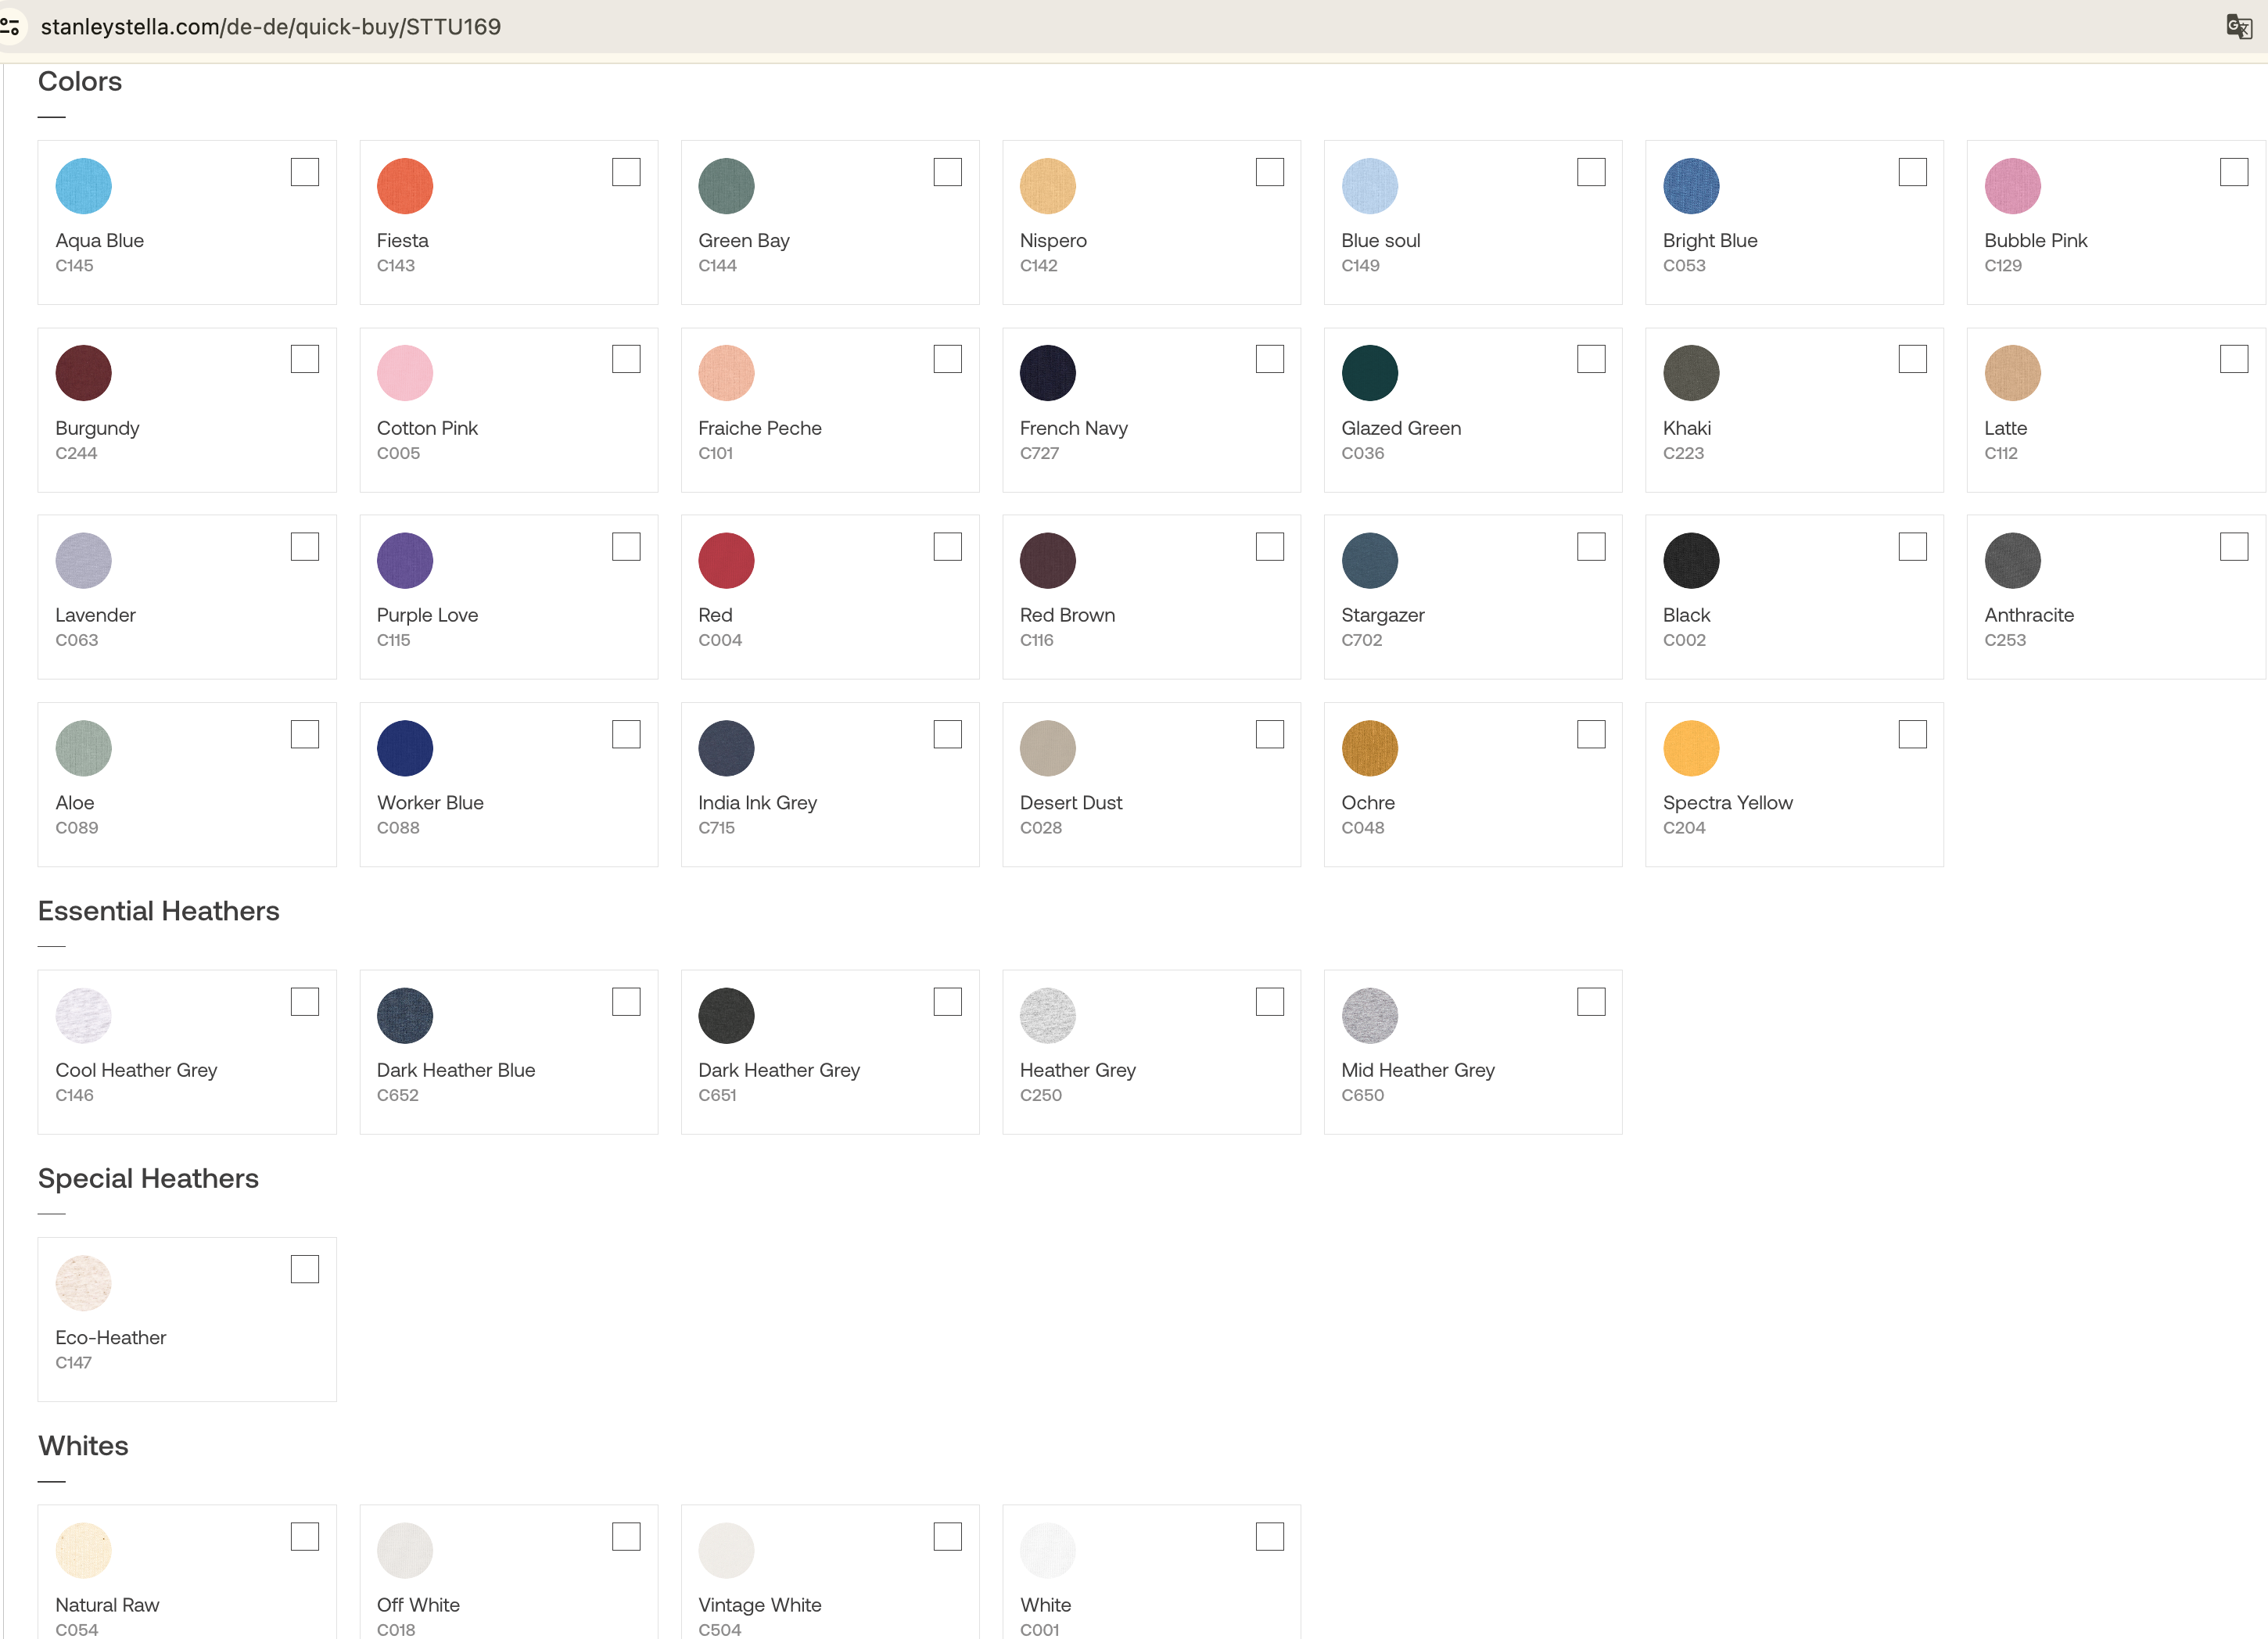Open the Google Translate page icon

point(2238,27)
